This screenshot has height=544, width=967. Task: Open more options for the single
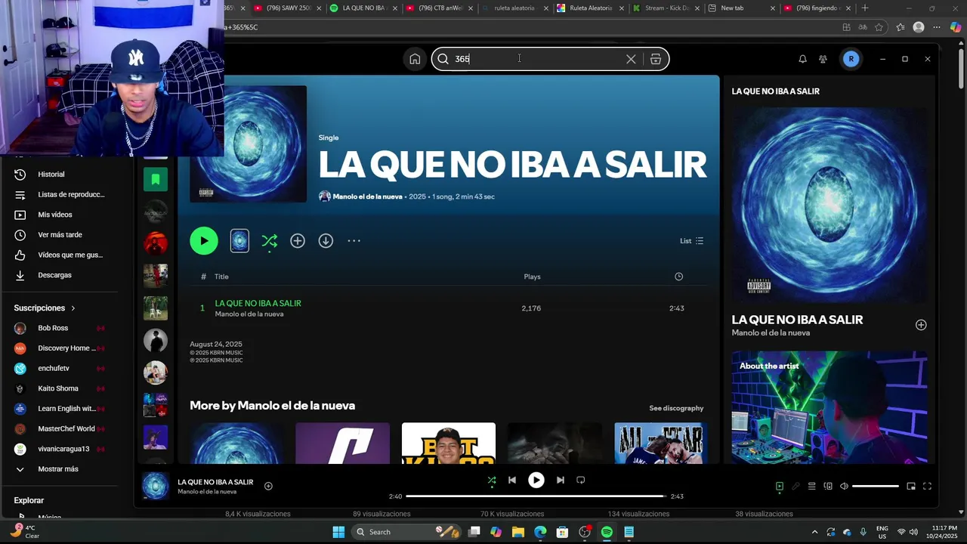pyautogui.click(x=354, y=241)
